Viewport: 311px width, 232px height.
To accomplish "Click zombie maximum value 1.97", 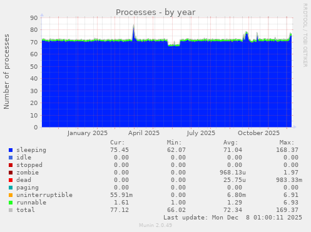I will (x=291, y=173).
